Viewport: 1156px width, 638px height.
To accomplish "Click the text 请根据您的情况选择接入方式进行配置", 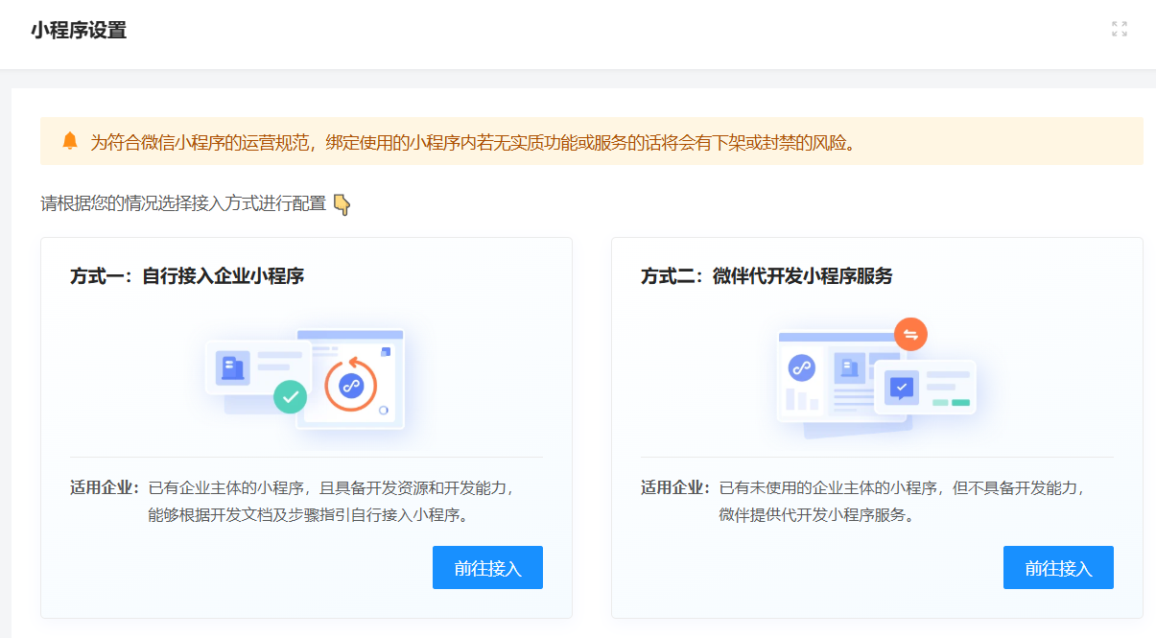I will (x=183, y=203).
